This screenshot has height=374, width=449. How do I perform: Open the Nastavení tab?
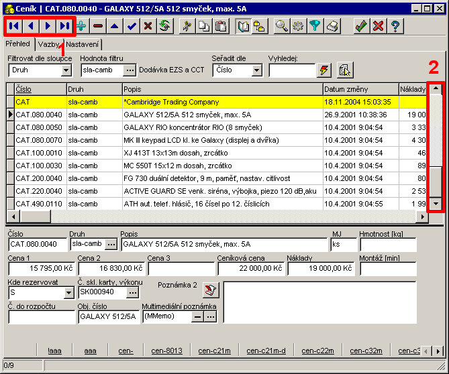82,44
